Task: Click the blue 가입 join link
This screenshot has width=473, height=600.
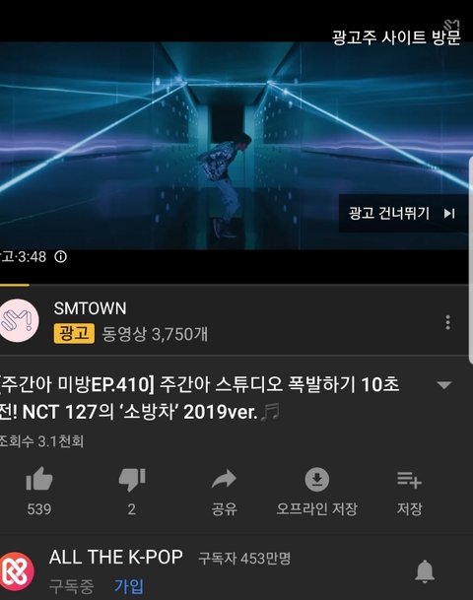Action: (x=128, y=586)
